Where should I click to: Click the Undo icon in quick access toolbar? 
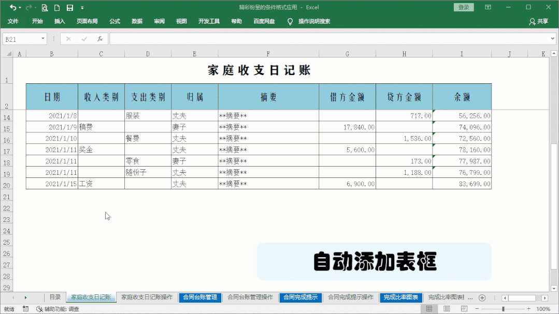[x=13, y=7]
